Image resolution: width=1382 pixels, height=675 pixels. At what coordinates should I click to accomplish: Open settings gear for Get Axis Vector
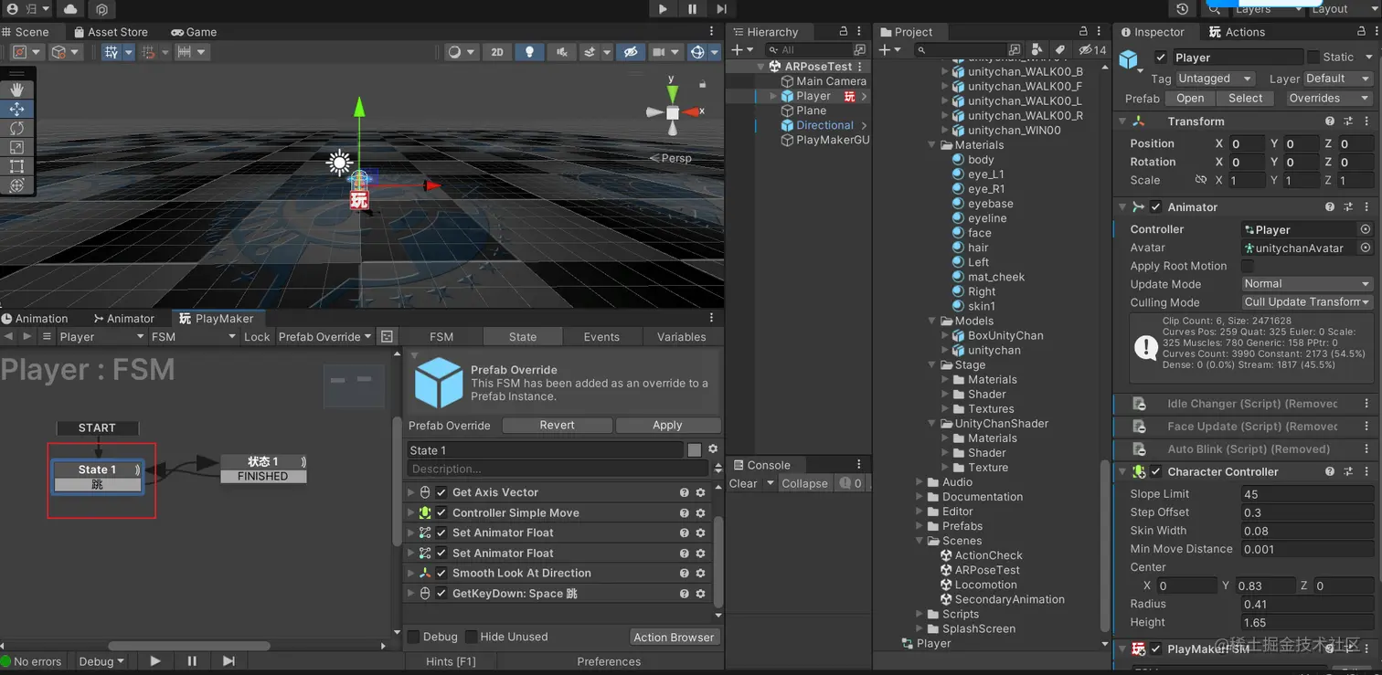(701, 492)
